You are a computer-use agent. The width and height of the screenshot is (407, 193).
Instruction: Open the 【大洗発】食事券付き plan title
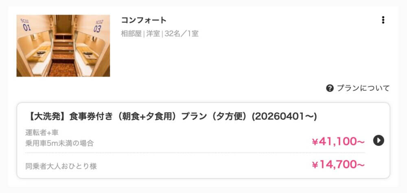coord(171,117)
